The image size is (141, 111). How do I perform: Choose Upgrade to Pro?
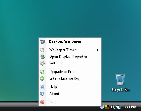click(70, 72)
